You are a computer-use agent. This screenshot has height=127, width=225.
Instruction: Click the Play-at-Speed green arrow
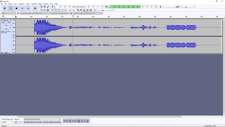[95, 10]
